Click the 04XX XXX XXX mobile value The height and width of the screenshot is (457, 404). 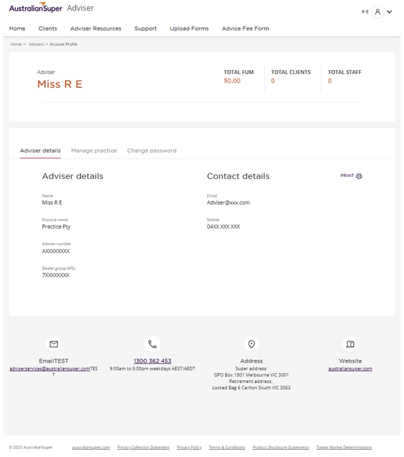click(223, 227)
